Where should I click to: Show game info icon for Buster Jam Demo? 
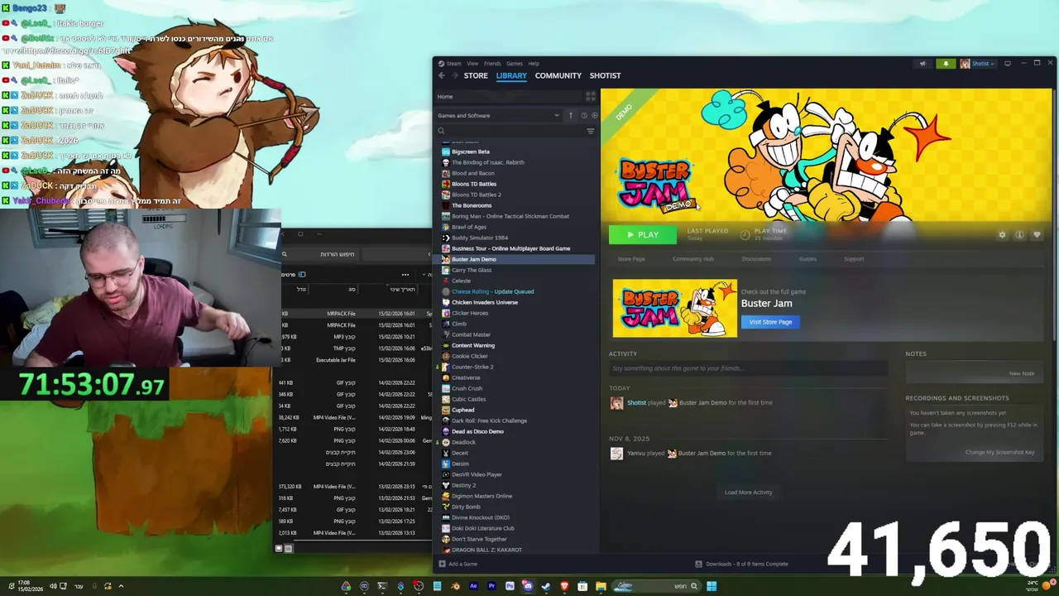click(1019, 235)
